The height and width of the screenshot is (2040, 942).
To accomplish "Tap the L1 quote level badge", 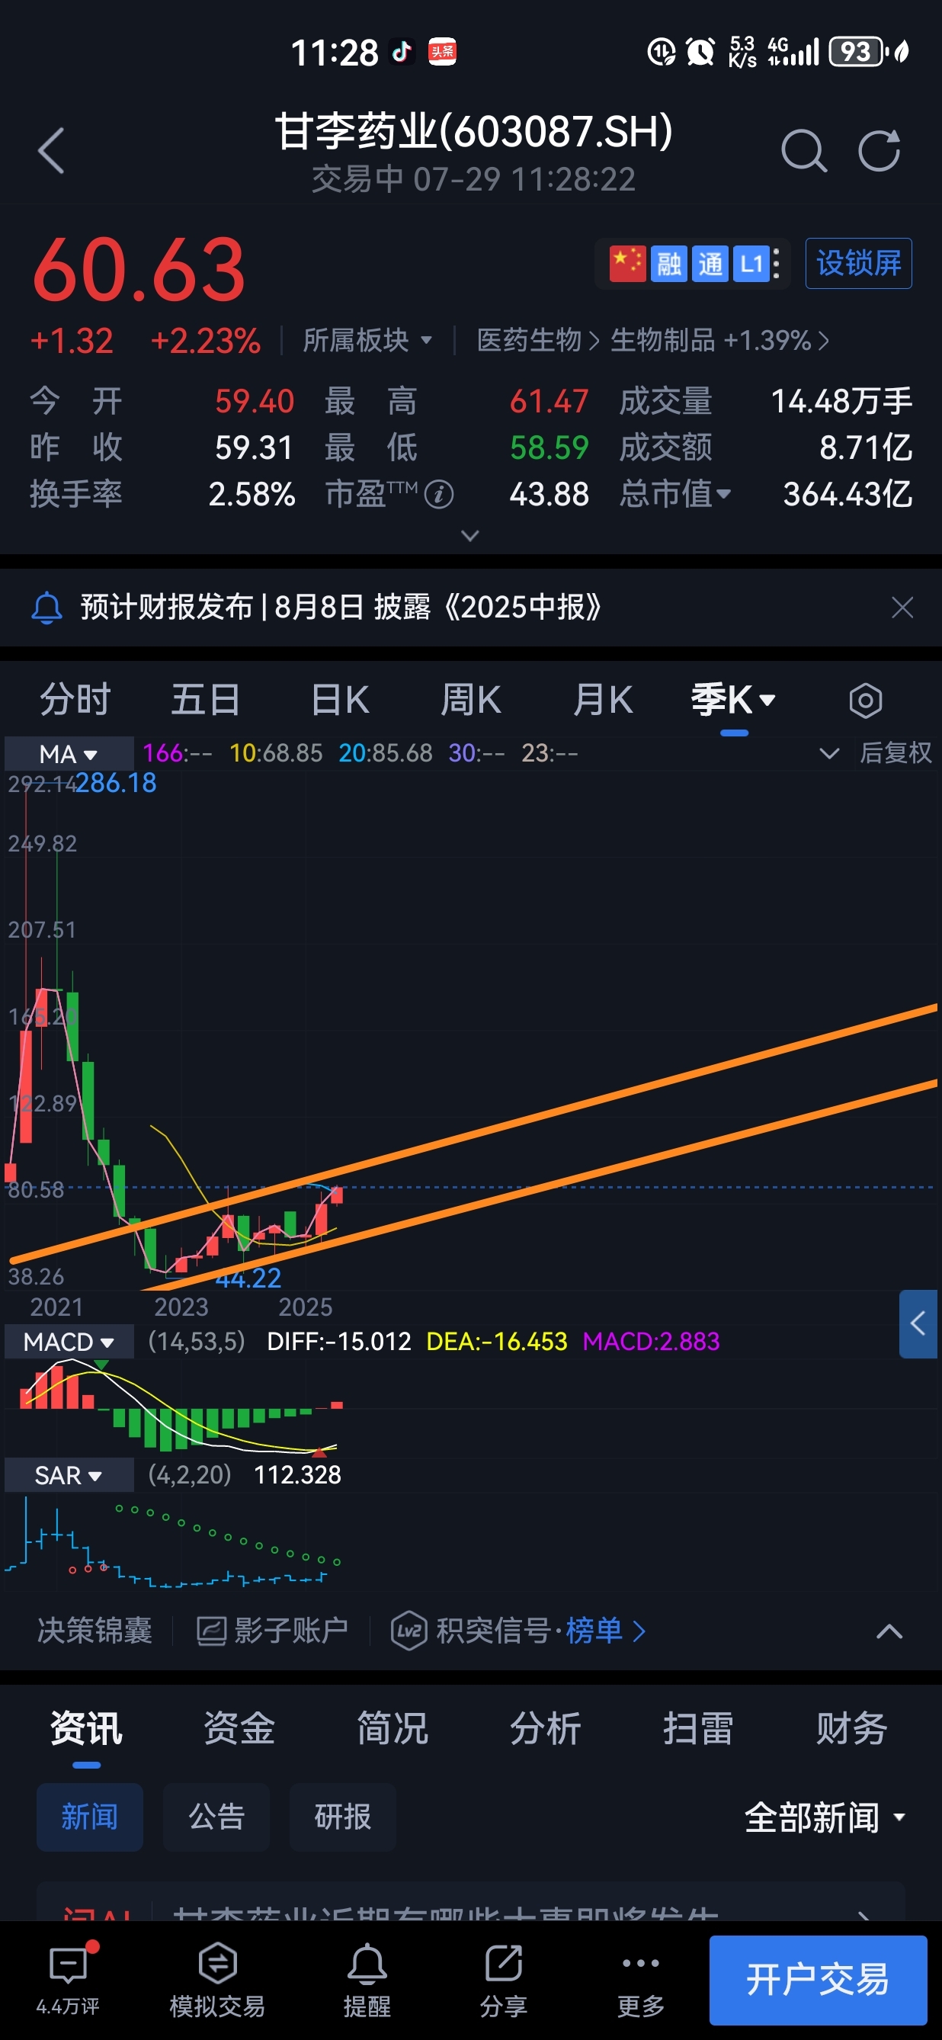I will point(751,264).
